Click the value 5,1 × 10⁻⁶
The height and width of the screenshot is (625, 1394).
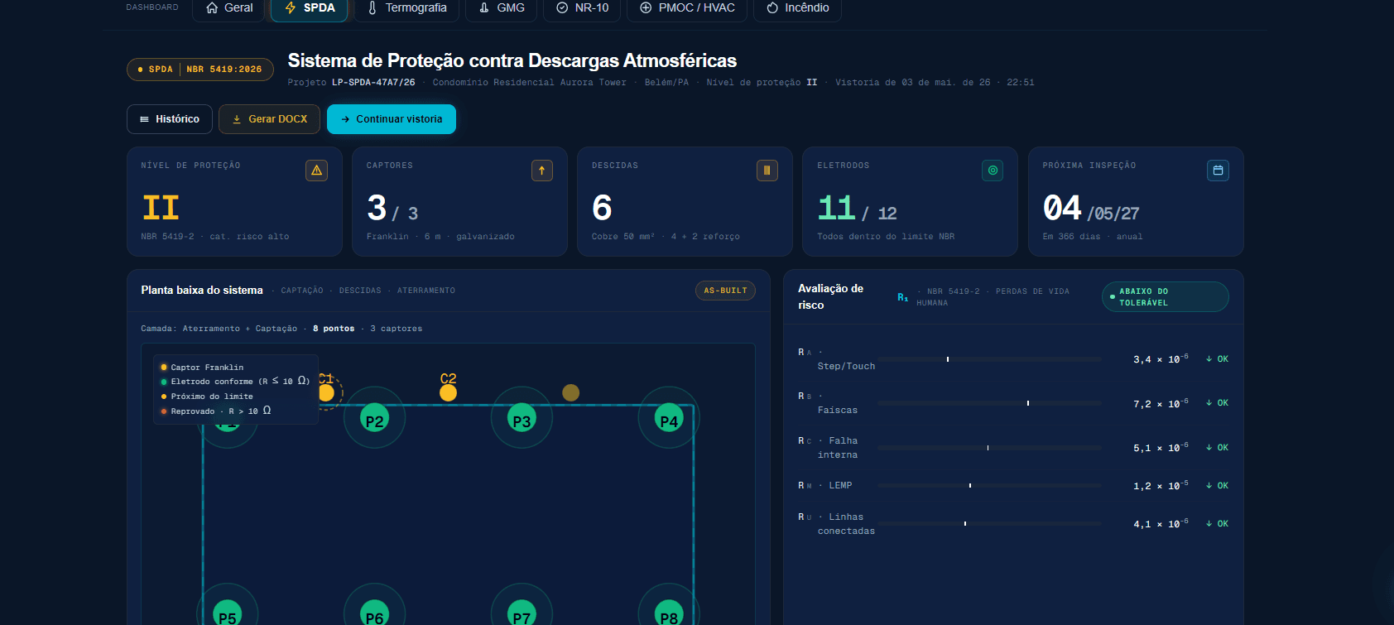pos(1161,448)
